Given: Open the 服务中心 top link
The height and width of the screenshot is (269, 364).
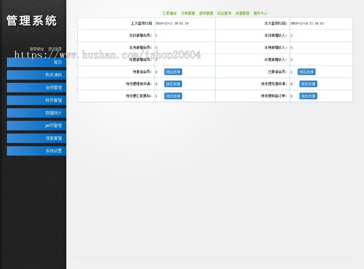Looking at the screenshot, I should (x=260, y=13).
